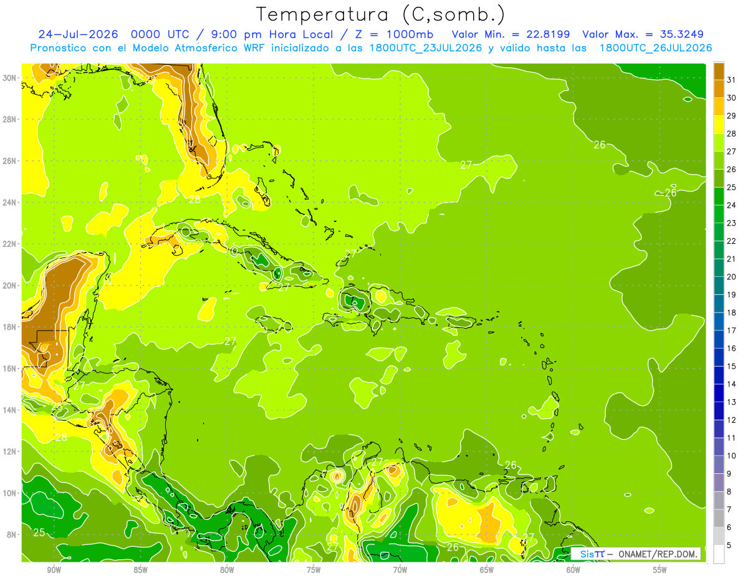Screen dimensions: 748x578
Task: Click the 20N latitude axis label
Action: (x=10, y=285)
